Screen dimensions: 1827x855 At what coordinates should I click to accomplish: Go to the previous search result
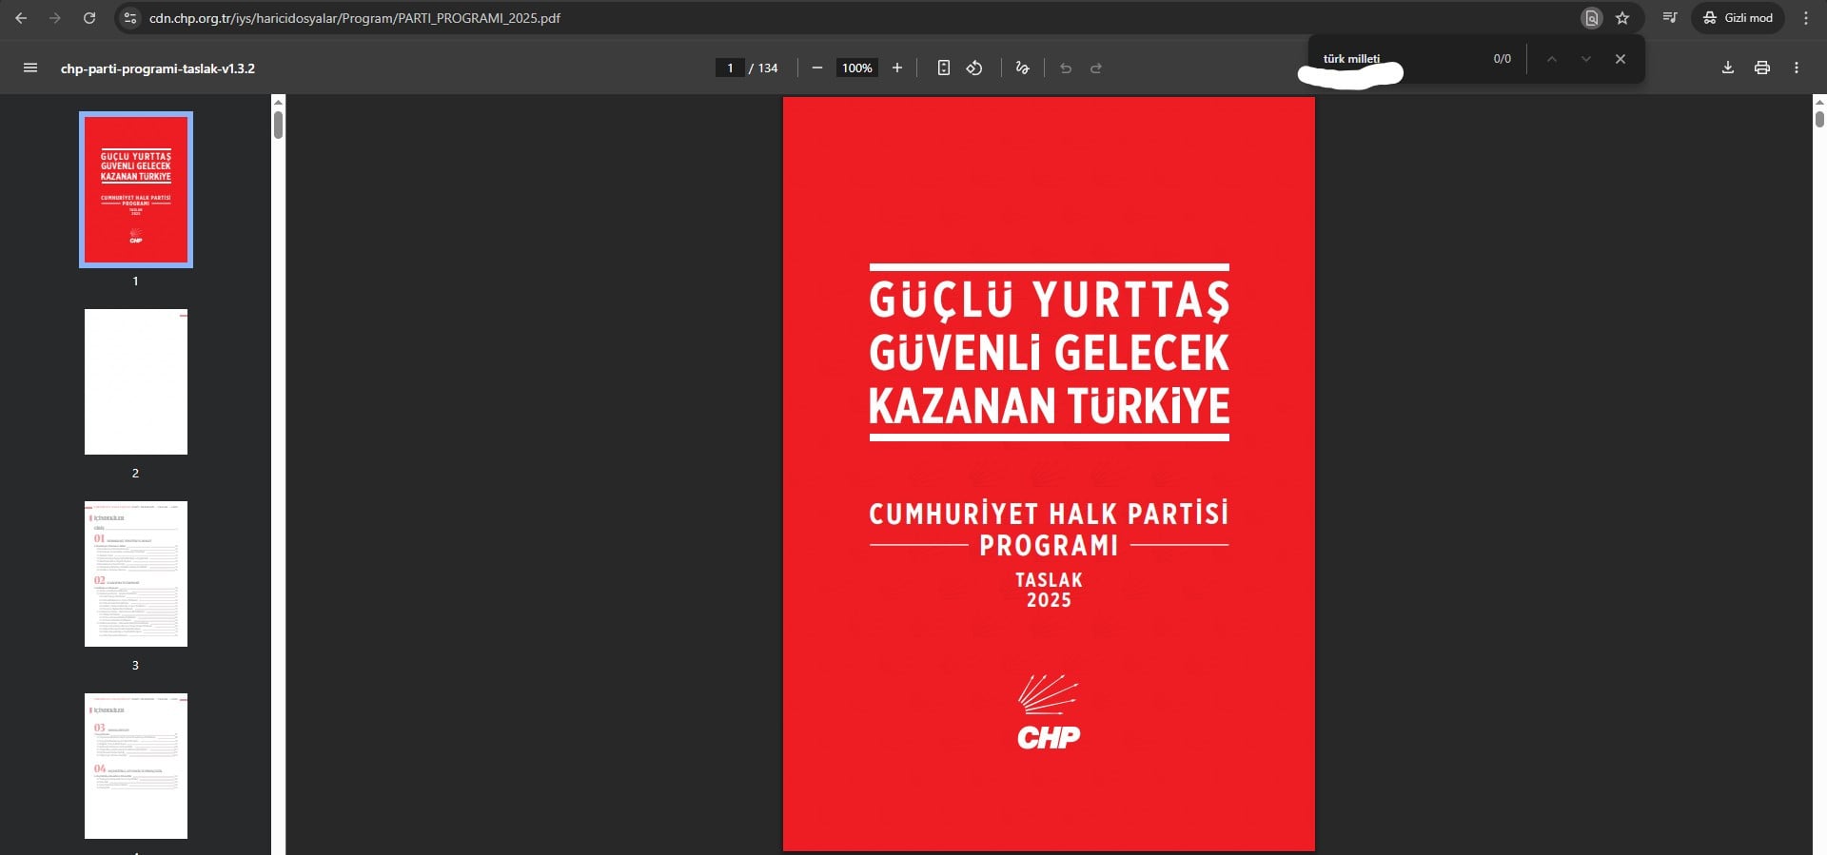(1551, 59)
